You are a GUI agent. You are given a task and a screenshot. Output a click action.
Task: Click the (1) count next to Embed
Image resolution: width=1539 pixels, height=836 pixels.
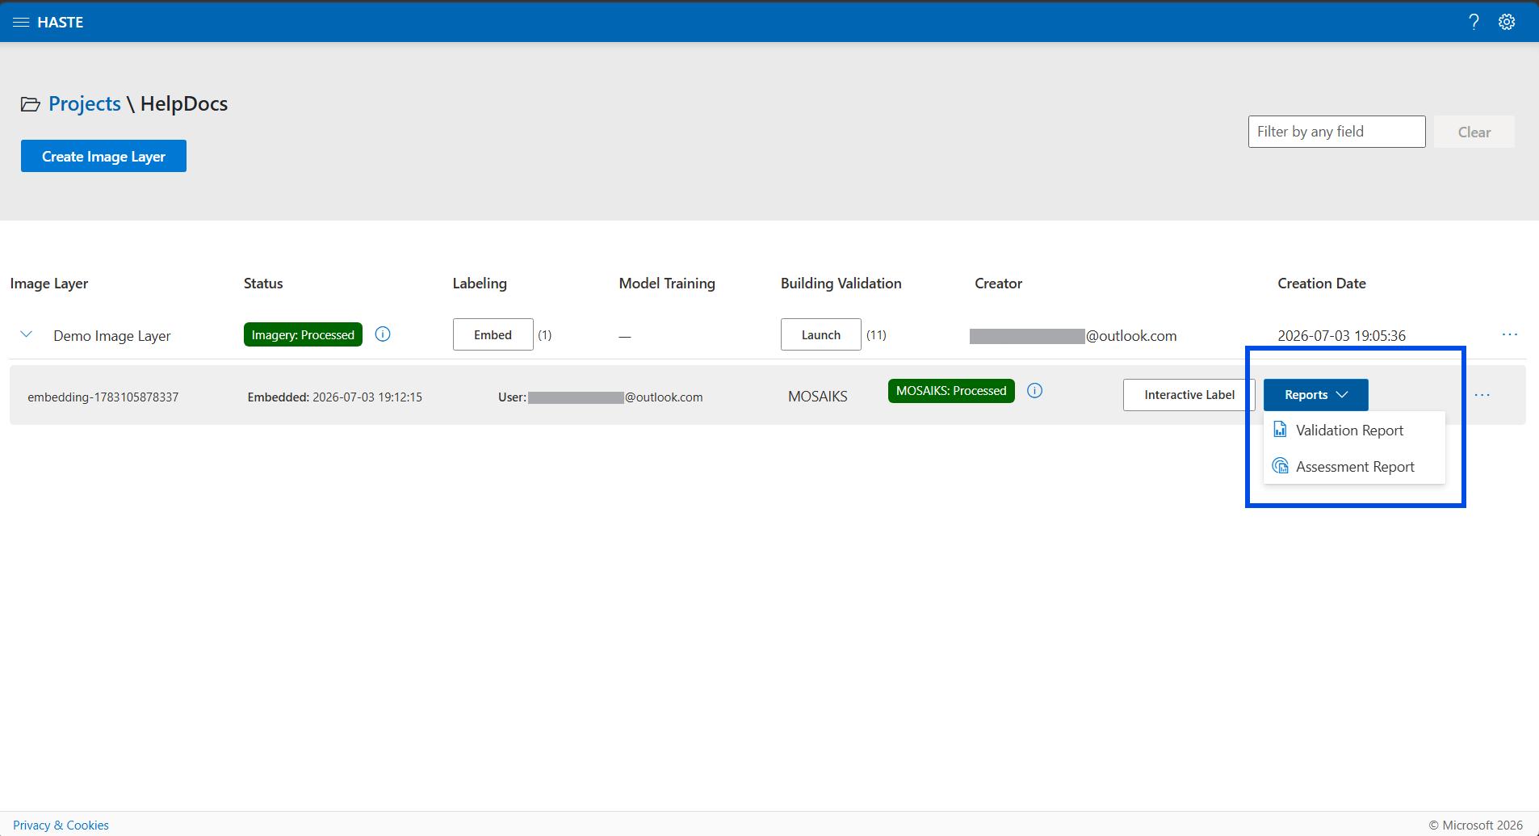point(545,334)
